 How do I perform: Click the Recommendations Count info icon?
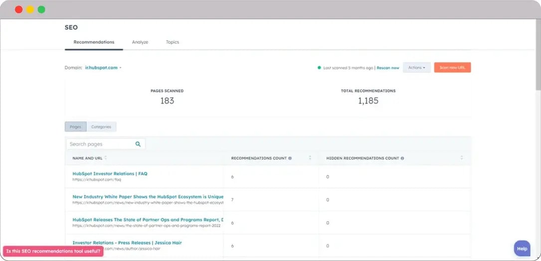point(290,158)
